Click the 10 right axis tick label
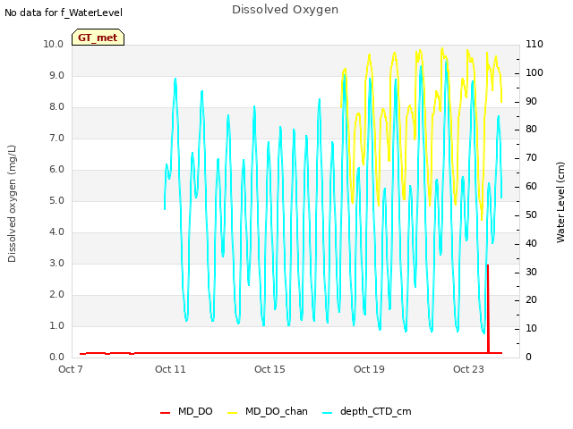Image resolution: width=573 pixels, height=429 pixels. point(531,329)
